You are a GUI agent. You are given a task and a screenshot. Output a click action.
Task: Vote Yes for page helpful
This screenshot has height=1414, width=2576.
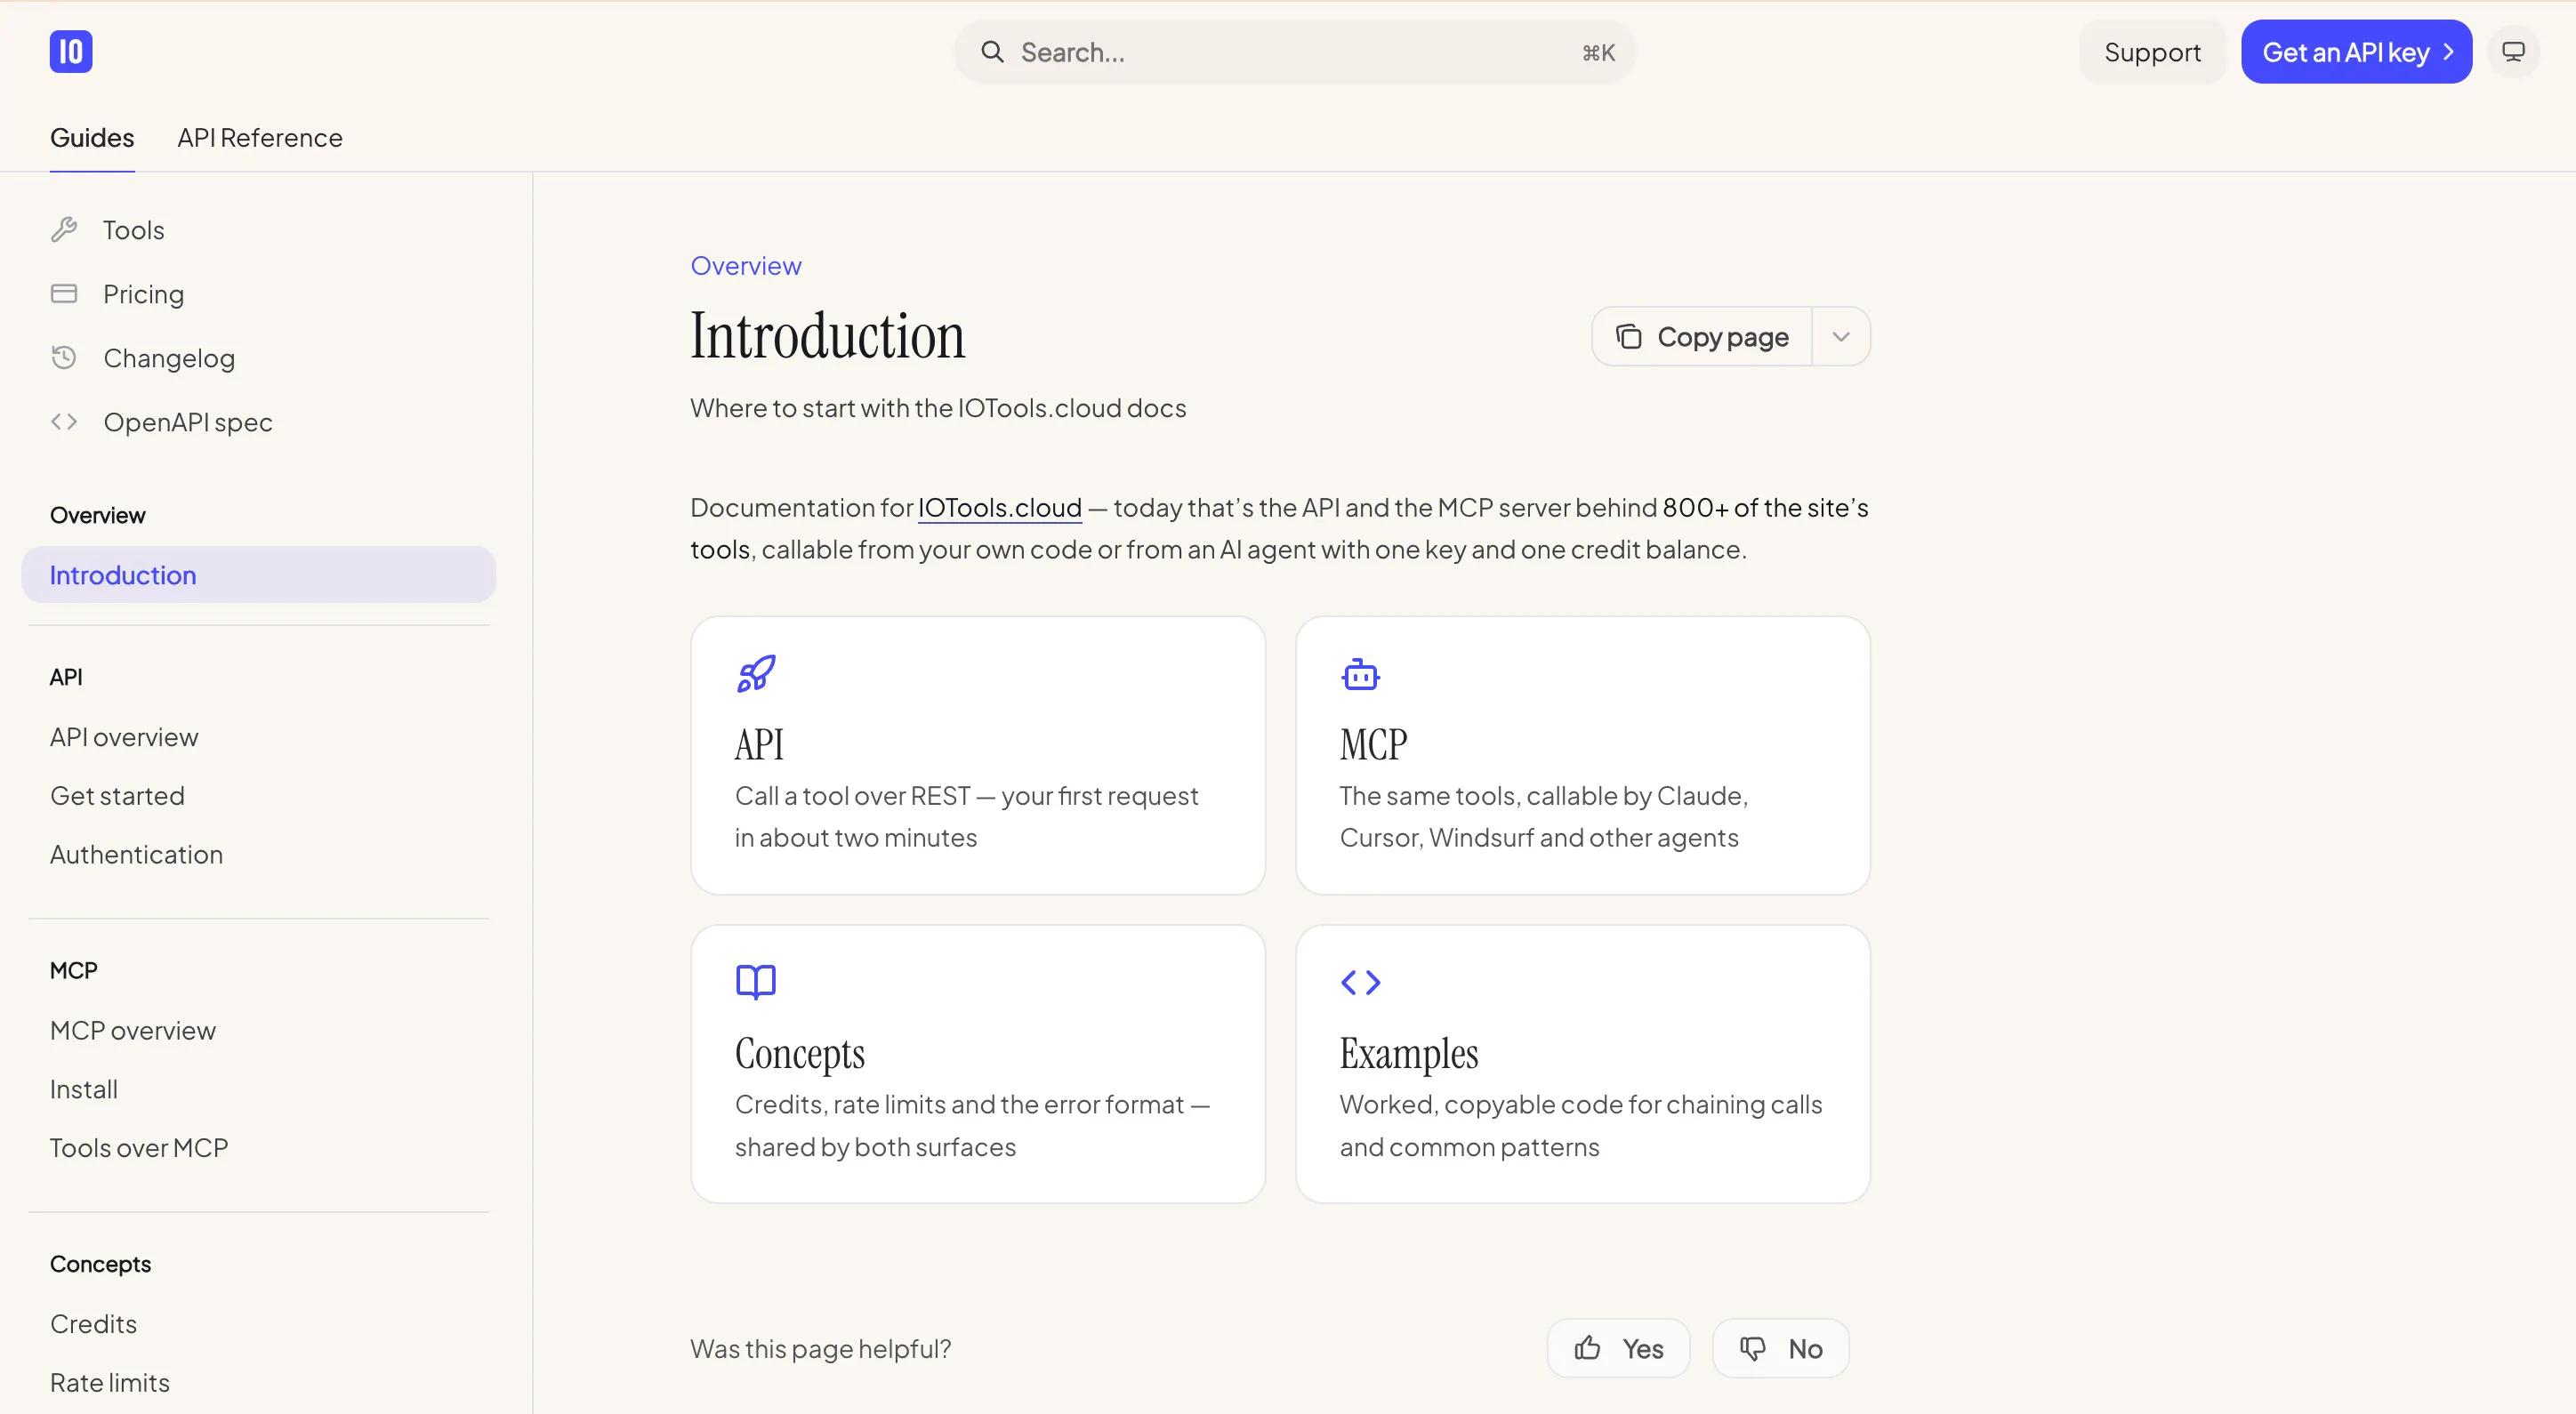(x=1618, y=1348)
